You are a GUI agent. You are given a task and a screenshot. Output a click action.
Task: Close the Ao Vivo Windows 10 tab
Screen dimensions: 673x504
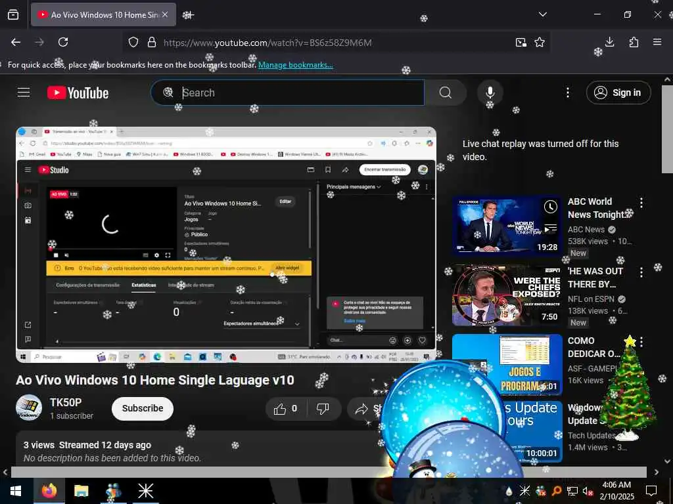tap(165, 14)
